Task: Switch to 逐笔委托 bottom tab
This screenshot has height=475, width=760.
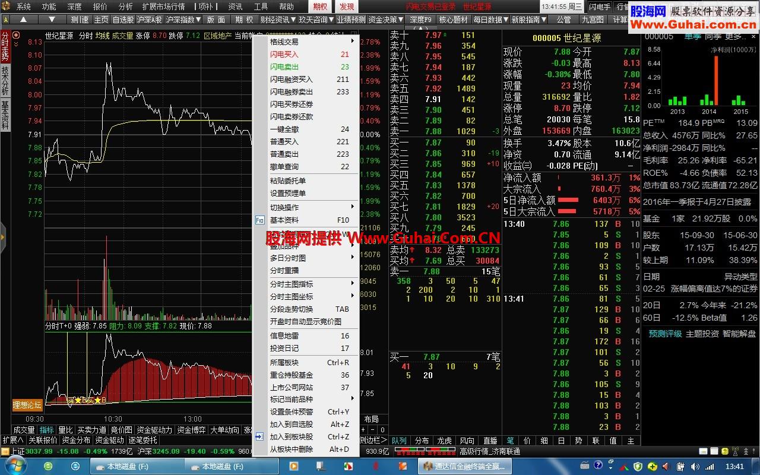Action: (142, 440)
